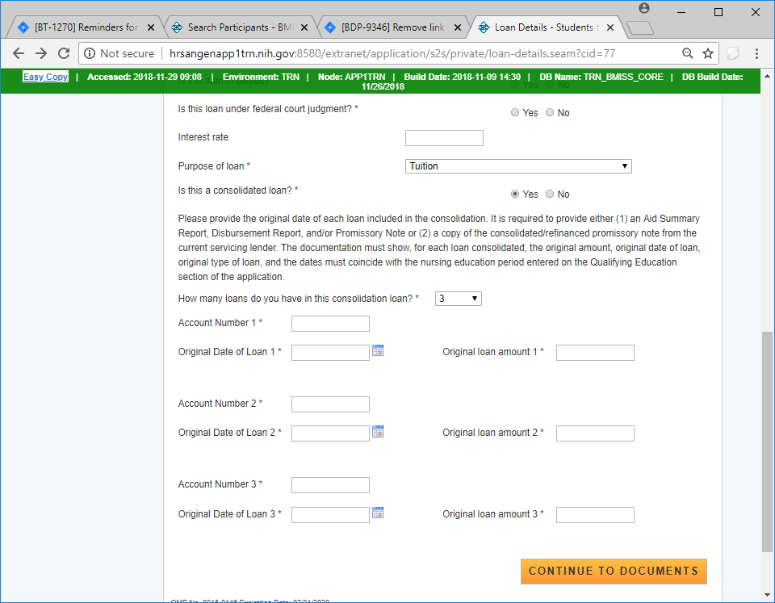
Task: Bookmark this page with the star icon
Action: pyautogui.click(x=708, y=53)
